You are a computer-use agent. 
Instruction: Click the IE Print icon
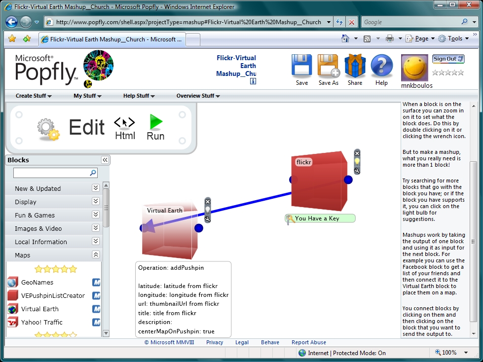(390, 38)
